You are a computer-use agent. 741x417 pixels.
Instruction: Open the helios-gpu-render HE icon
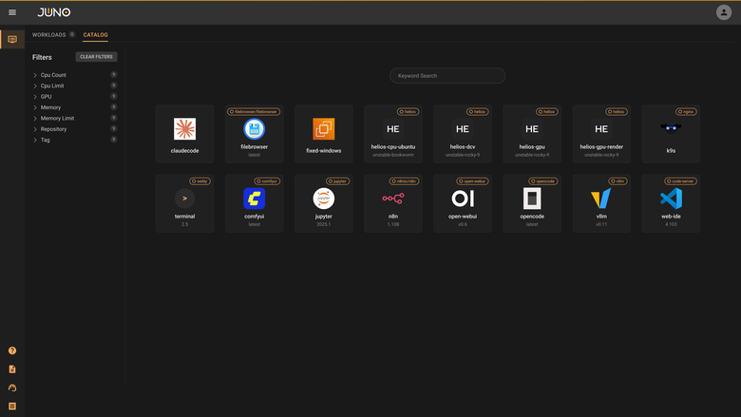(601, 129)
